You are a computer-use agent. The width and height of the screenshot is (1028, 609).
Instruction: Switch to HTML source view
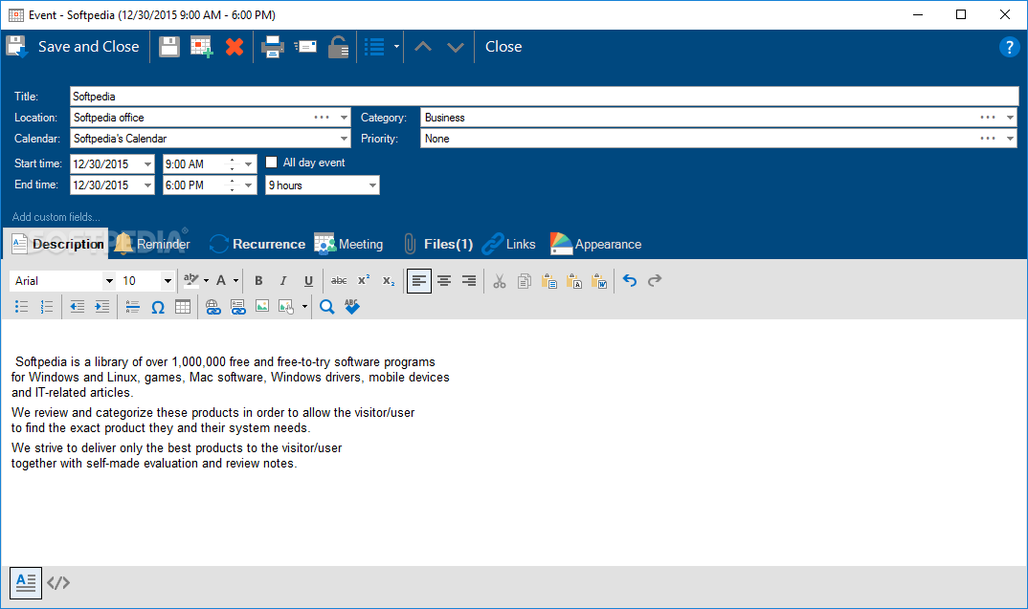[58, 583]
